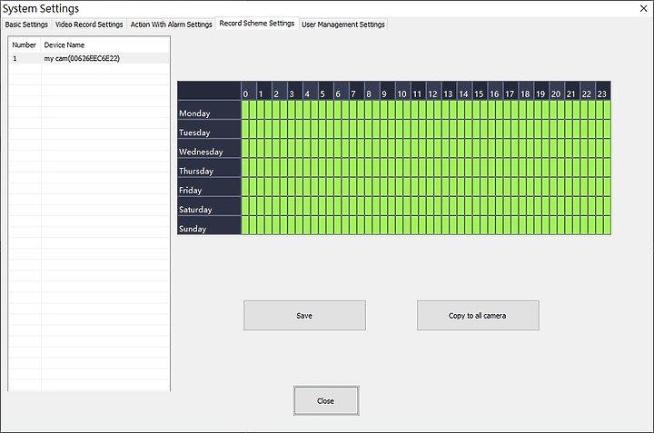This screenshot has width=654, height=433.
Task: Go to User Management Settings tab
Action: 342,25
